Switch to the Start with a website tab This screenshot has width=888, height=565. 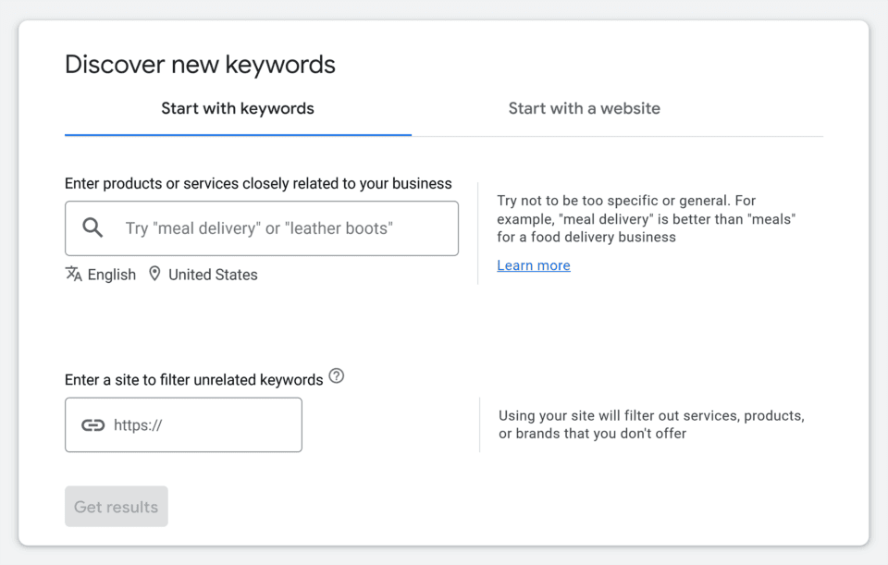pyautogui.click(x=584, y=108)
